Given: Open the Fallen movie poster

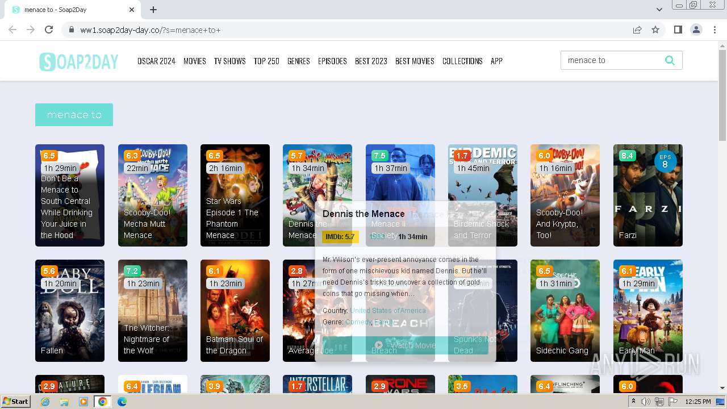Looking at the screenshot, I should click(x=70, y=311).
